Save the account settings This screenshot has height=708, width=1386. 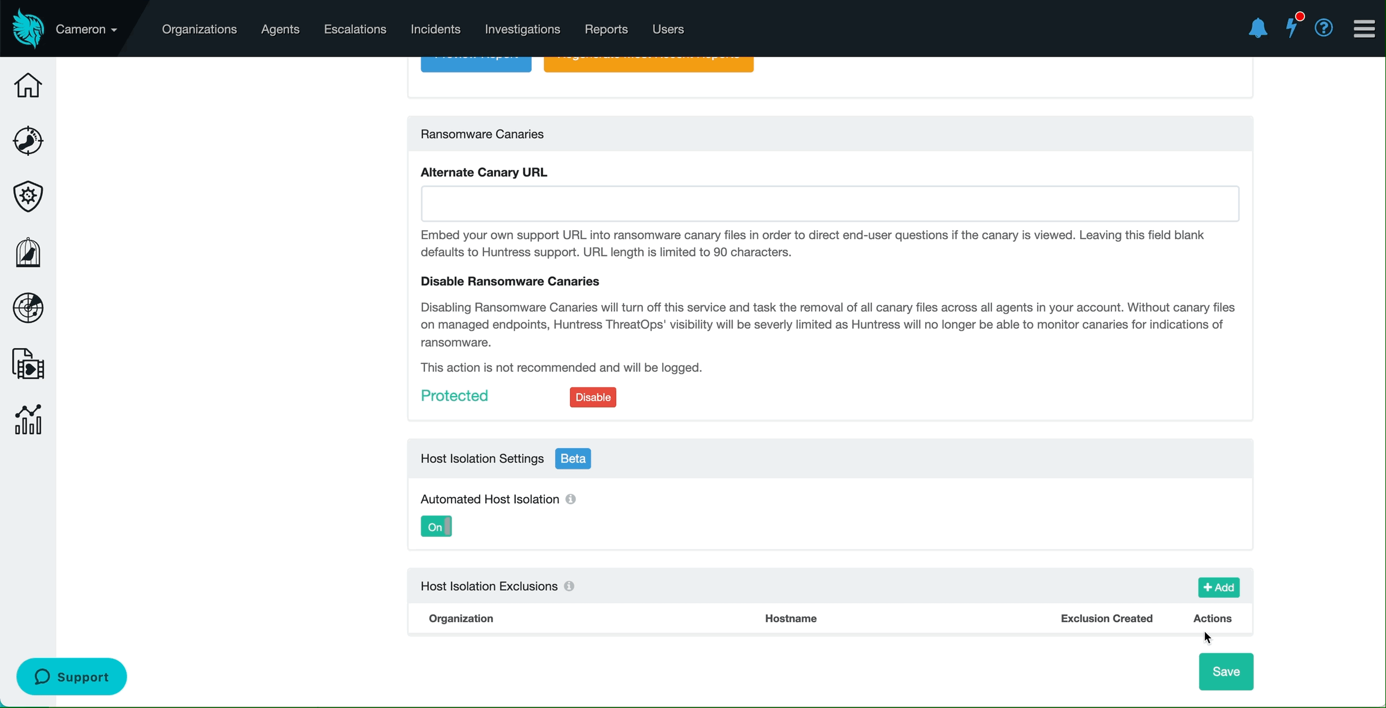[1226, 672]
